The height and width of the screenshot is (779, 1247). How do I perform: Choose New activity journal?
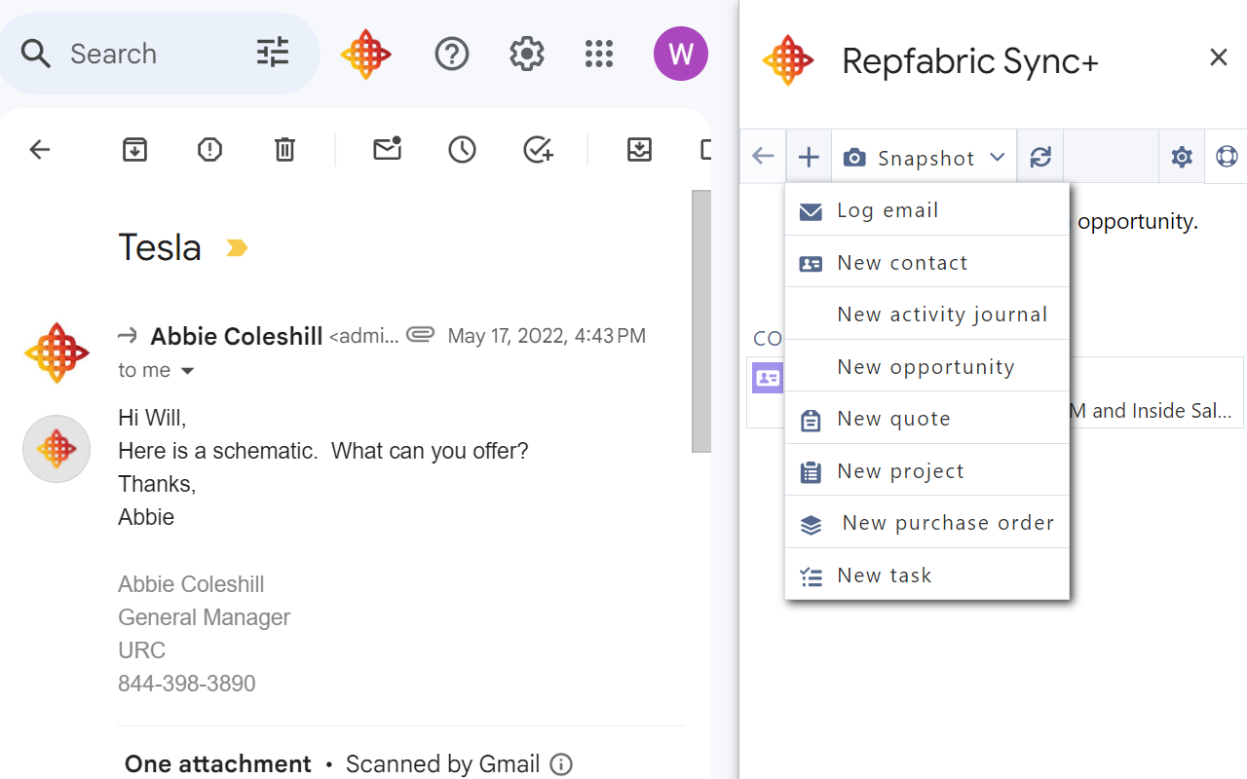point(927,315)
